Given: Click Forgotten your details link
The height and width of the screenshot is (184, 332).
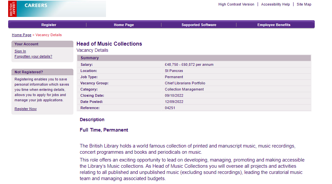Looking at the screenshot, I should click(33, 56).
